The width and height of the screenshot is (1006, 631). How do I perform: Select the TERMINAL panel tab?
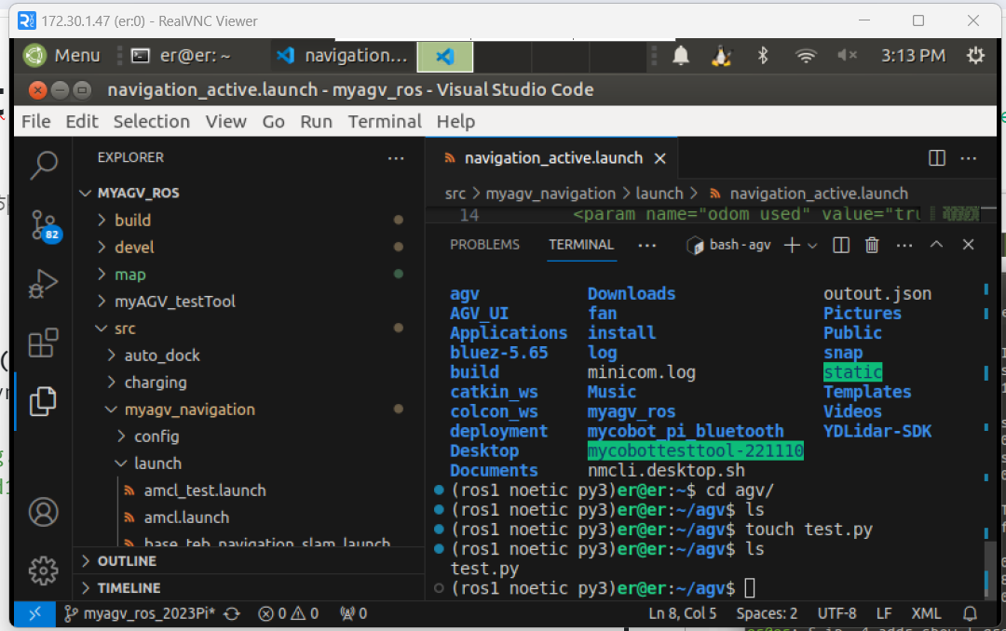(581, 245)
